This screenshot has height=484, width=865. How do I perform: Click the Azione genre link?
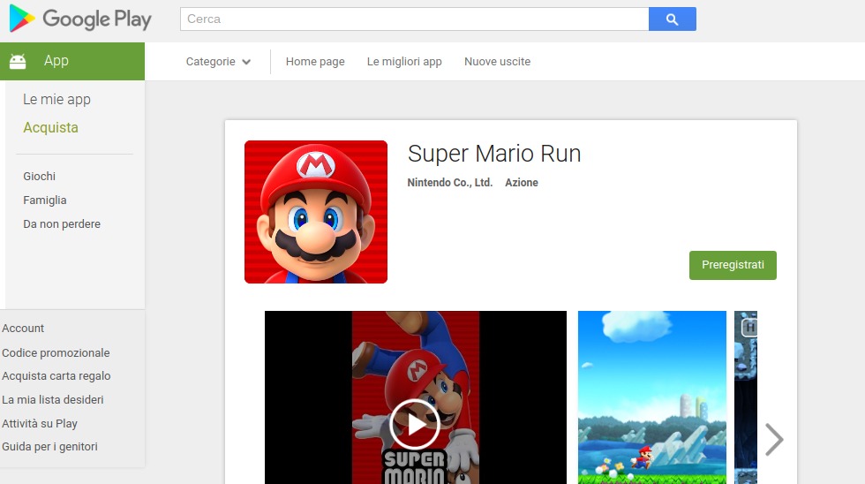pos(522,183)
